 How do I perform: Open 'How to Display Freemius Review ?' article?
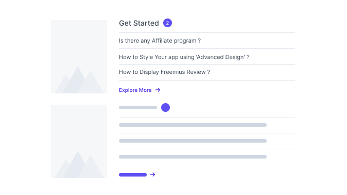point(164,72)
